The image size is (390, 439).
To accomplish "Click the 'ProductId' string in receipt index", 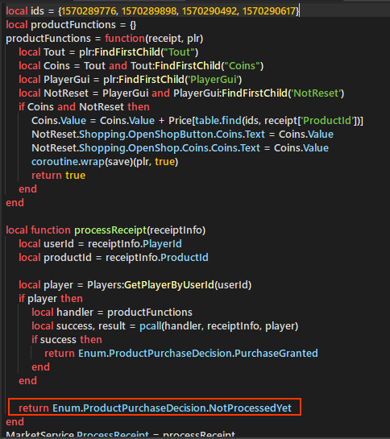I will pyautogui.click(x=327, y=121).
